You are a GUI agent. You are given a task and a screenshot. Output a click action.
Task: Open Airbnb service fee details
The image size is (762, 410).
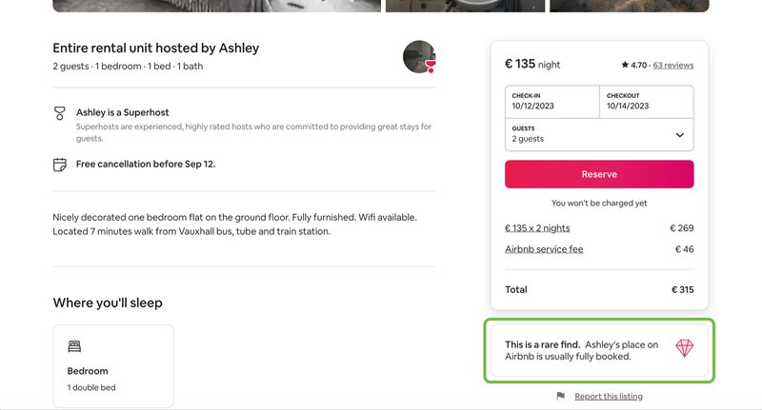click(x=544, y=249)
